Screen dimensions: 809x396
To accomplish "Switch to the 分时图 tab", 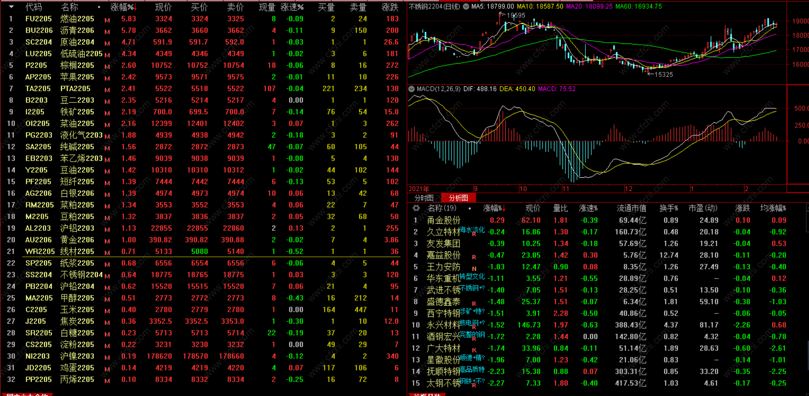I will point(424,198).
